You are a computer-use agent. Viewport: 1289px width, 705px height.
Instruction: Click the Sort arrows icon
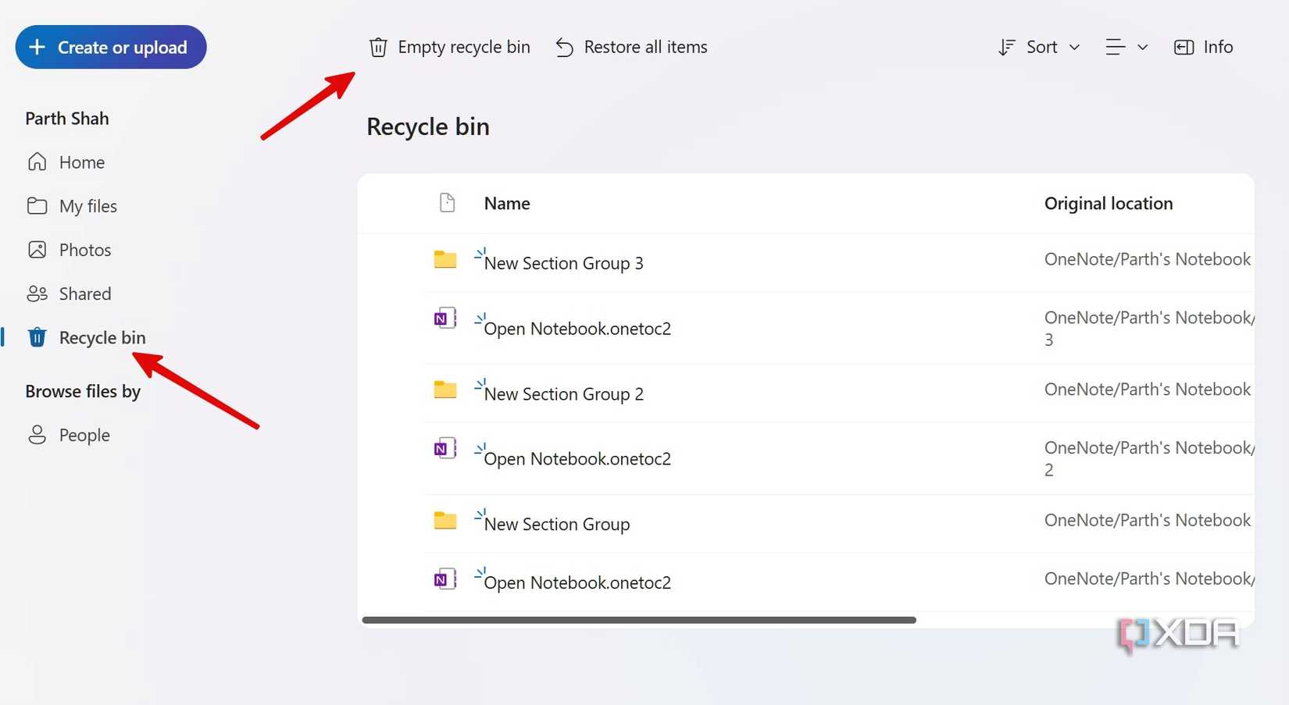(1008, 47)
